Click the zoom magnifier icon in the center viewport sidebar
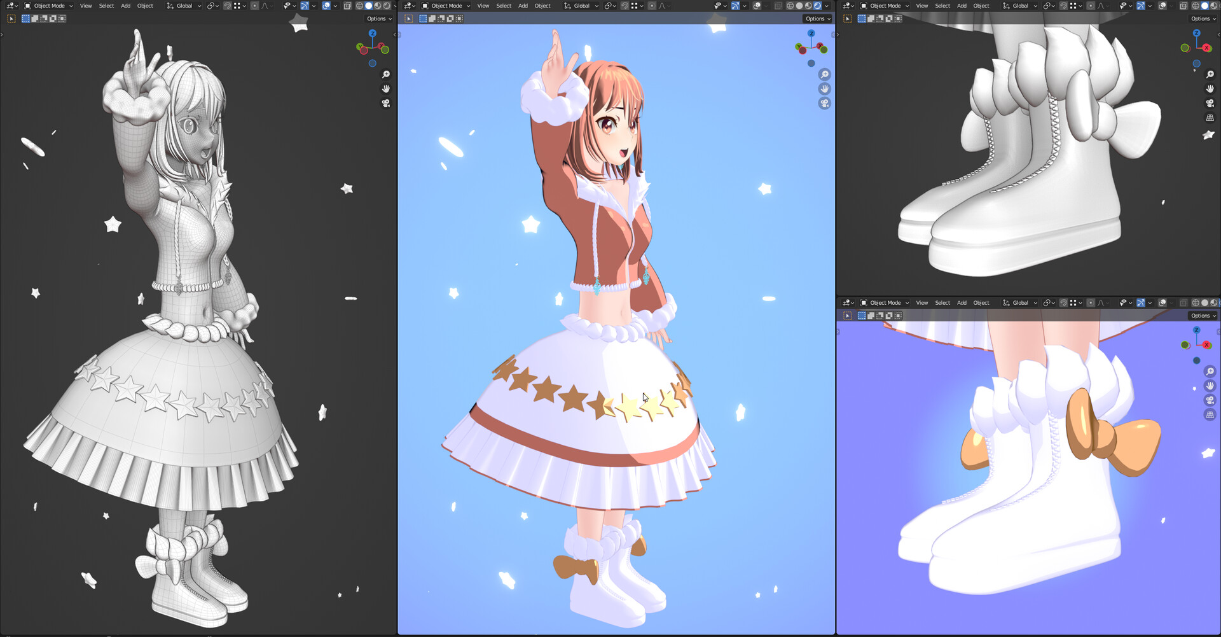This screenshot has width=1221, height=637. 825,74
